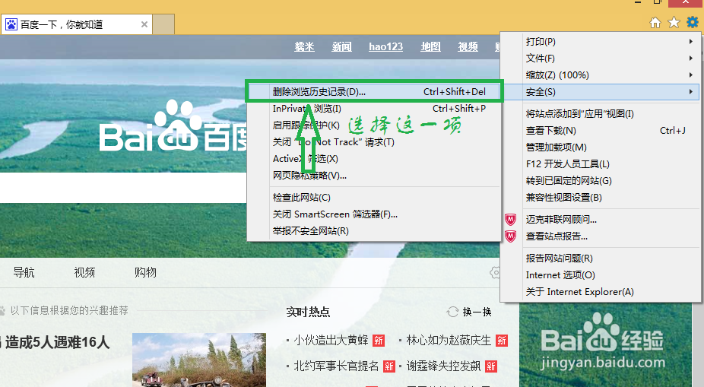
Task: Open 关于 Internet Explorer(A)
Action: [x=601, y=292]
